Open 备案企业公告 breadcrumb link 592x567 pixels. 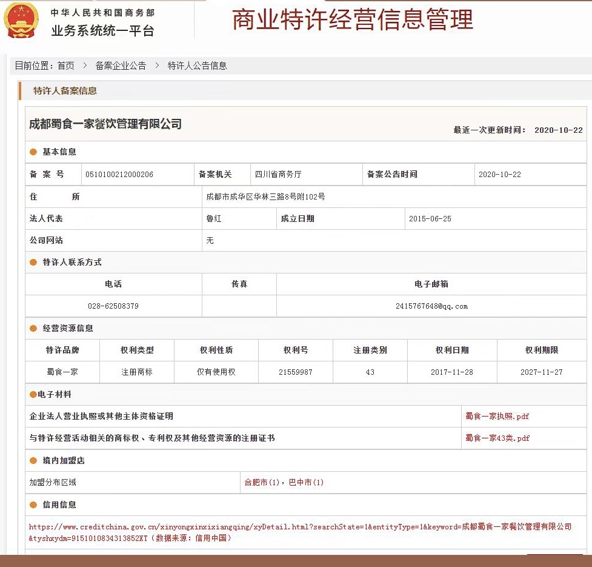click(x=121, y=65)
